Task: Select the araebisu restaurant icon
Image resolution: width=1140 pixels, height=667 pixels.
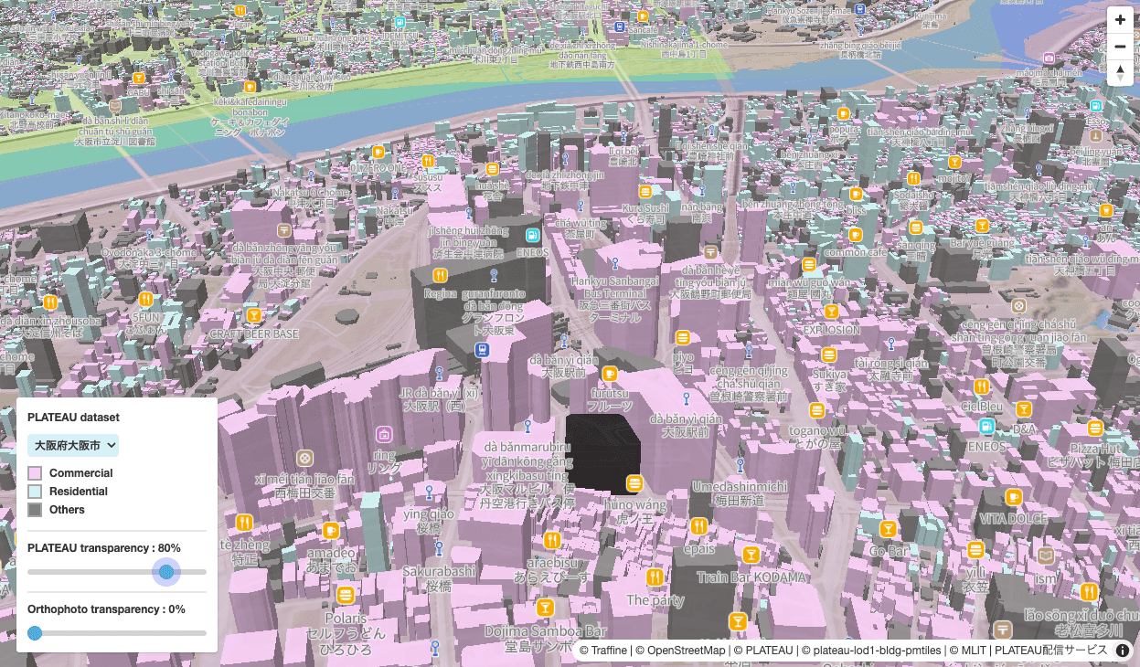Action: (551, 540)
